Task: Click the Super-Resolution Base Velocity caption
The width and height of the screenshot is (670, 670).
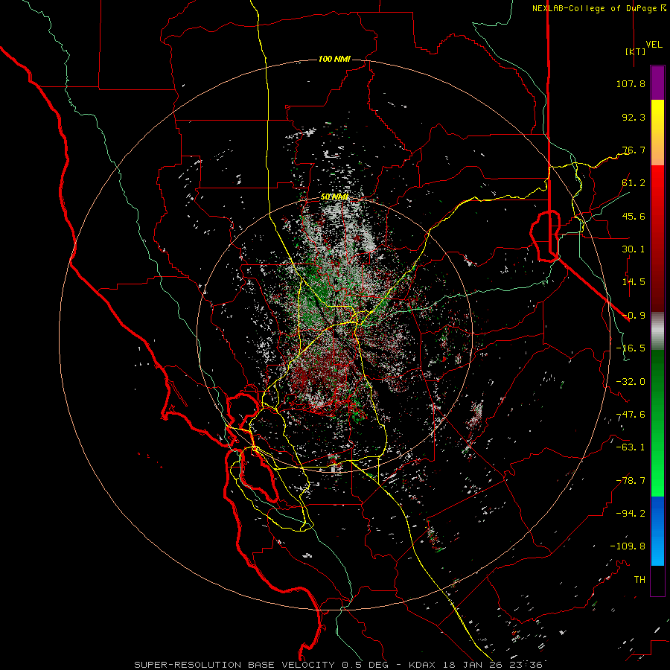Action: pos(339,665)
